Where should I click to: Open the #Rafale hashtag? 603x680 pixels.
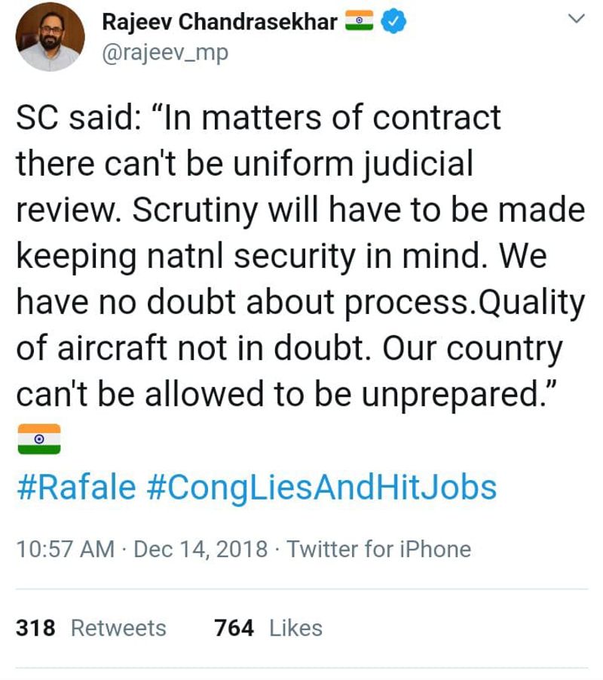[76, 487]
